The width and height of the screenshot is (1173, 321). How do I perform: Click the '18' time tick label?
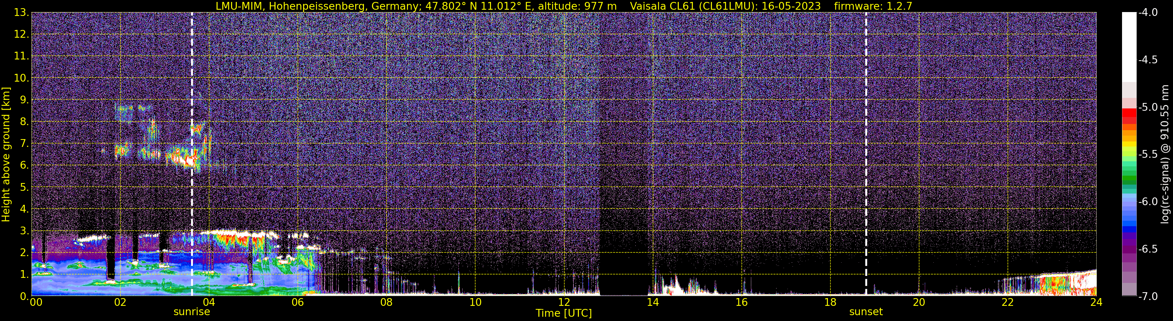830,302
